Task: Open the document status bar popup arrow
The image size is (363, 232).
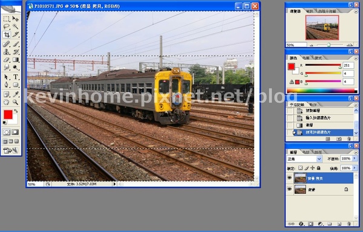Action: pos(114,184)
